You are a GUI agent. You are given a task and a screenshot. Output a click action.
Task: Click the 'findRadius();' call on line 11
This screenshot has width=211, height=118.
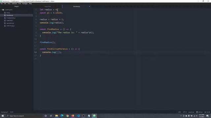[47, 42]
